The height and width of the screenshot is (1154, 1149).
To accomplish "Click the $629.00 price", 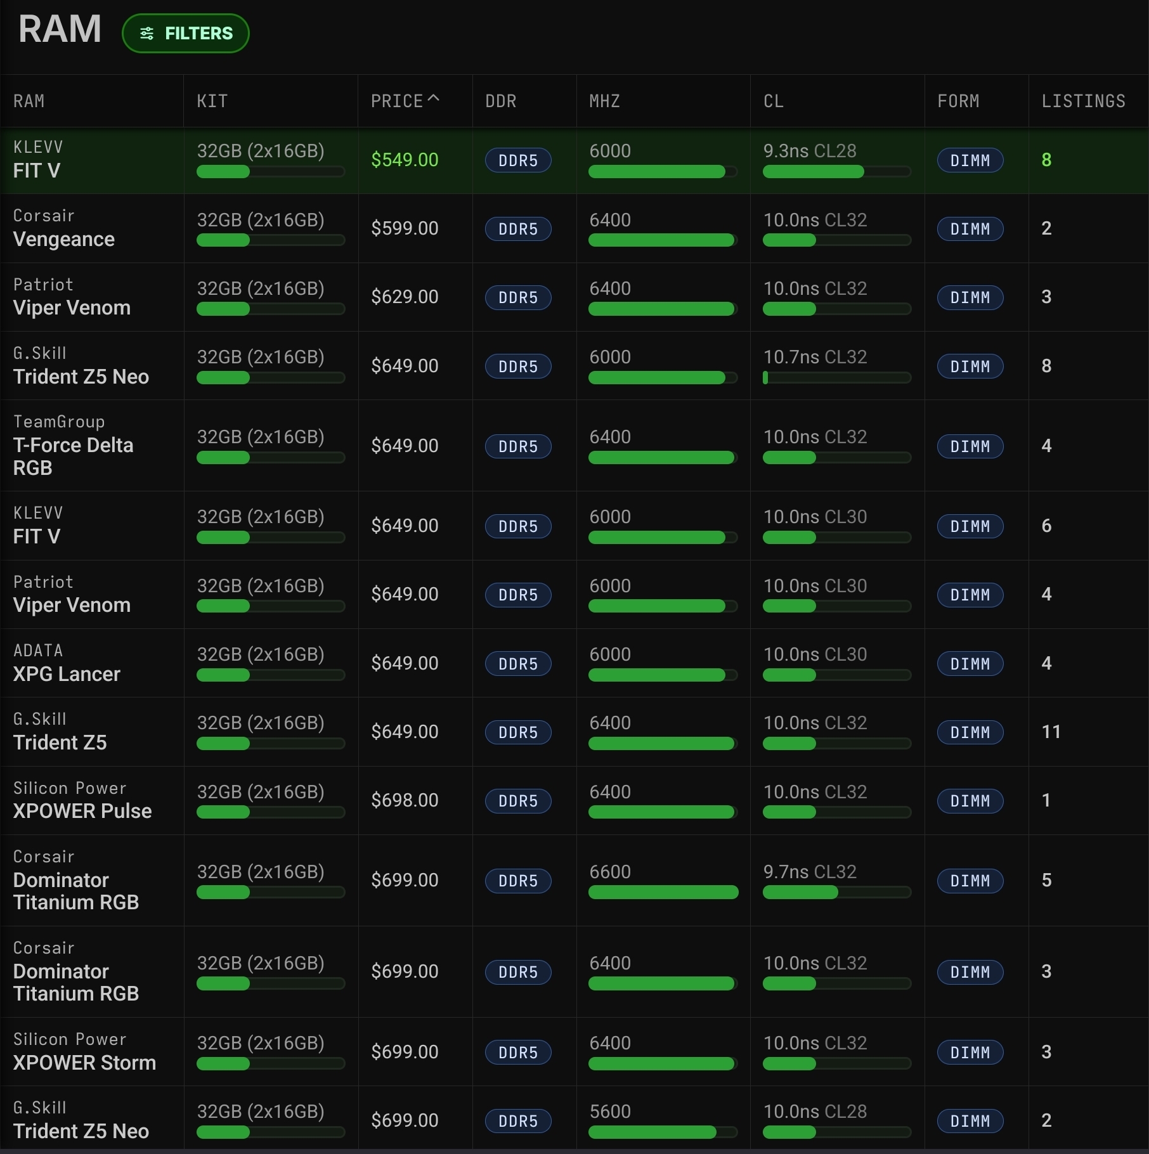I will tap(405, 297).
